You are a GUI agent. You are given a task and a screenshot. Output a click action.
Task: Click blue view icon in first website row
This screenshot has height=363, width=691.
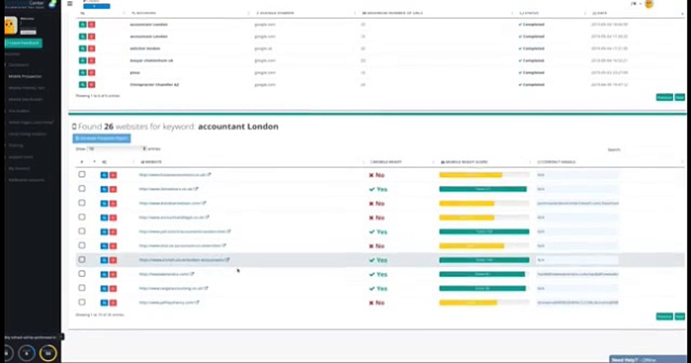(x=104, y=175)
